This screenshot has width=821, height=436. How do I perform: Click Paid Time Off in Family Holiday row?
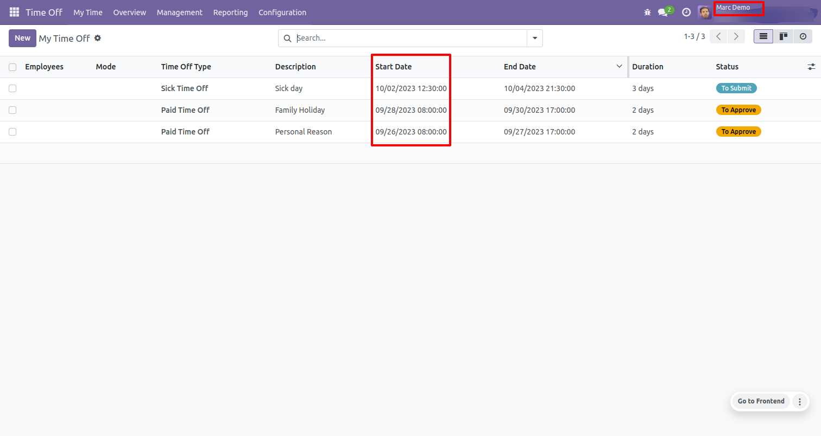(185, 110)
